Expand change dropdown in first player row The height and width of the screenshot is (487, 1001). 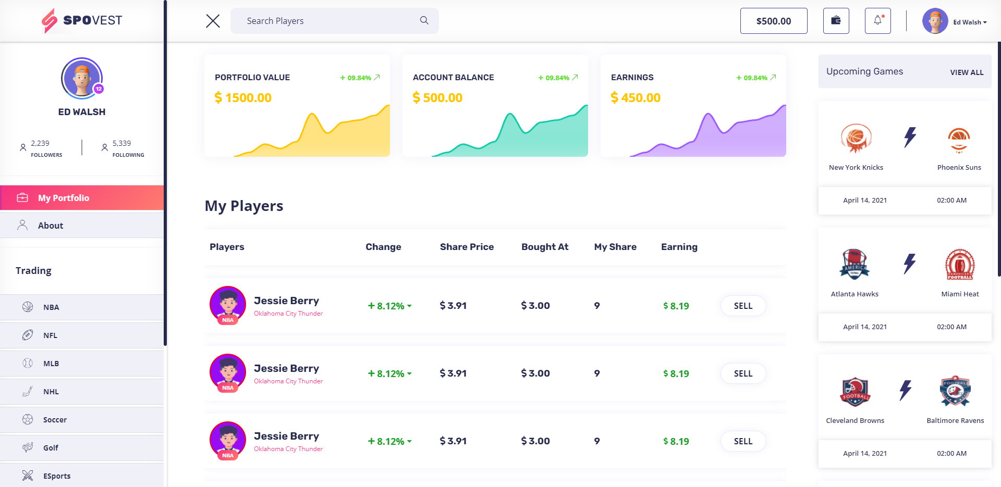click(409, 306)
